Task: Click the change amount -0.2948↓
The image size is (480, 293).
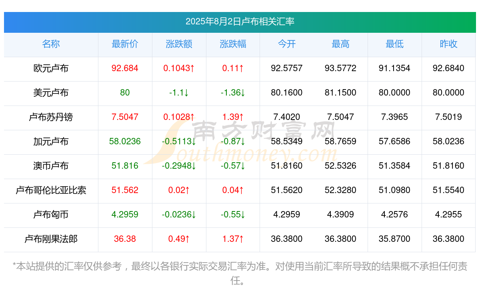Action: coord(179,166)
